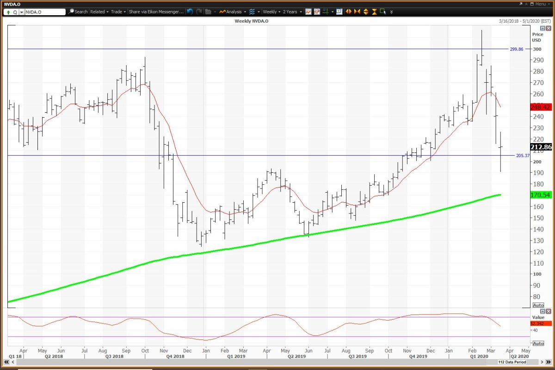The image size is (555, 370).
Task: Click the expand horizontally orange arrows icon
Action: [x=349, y=12]
